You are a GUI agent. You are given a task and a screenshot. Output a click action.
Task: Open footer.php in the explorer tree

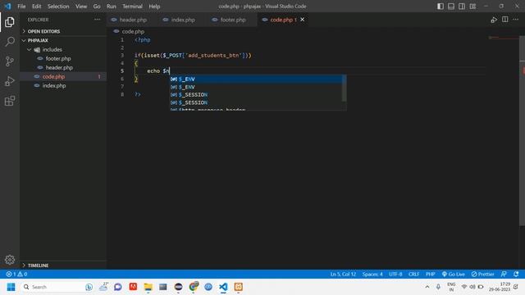coord(63,58)
